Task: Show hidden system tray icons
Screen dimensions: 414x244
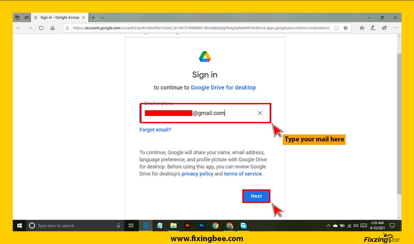Action: 328,226
